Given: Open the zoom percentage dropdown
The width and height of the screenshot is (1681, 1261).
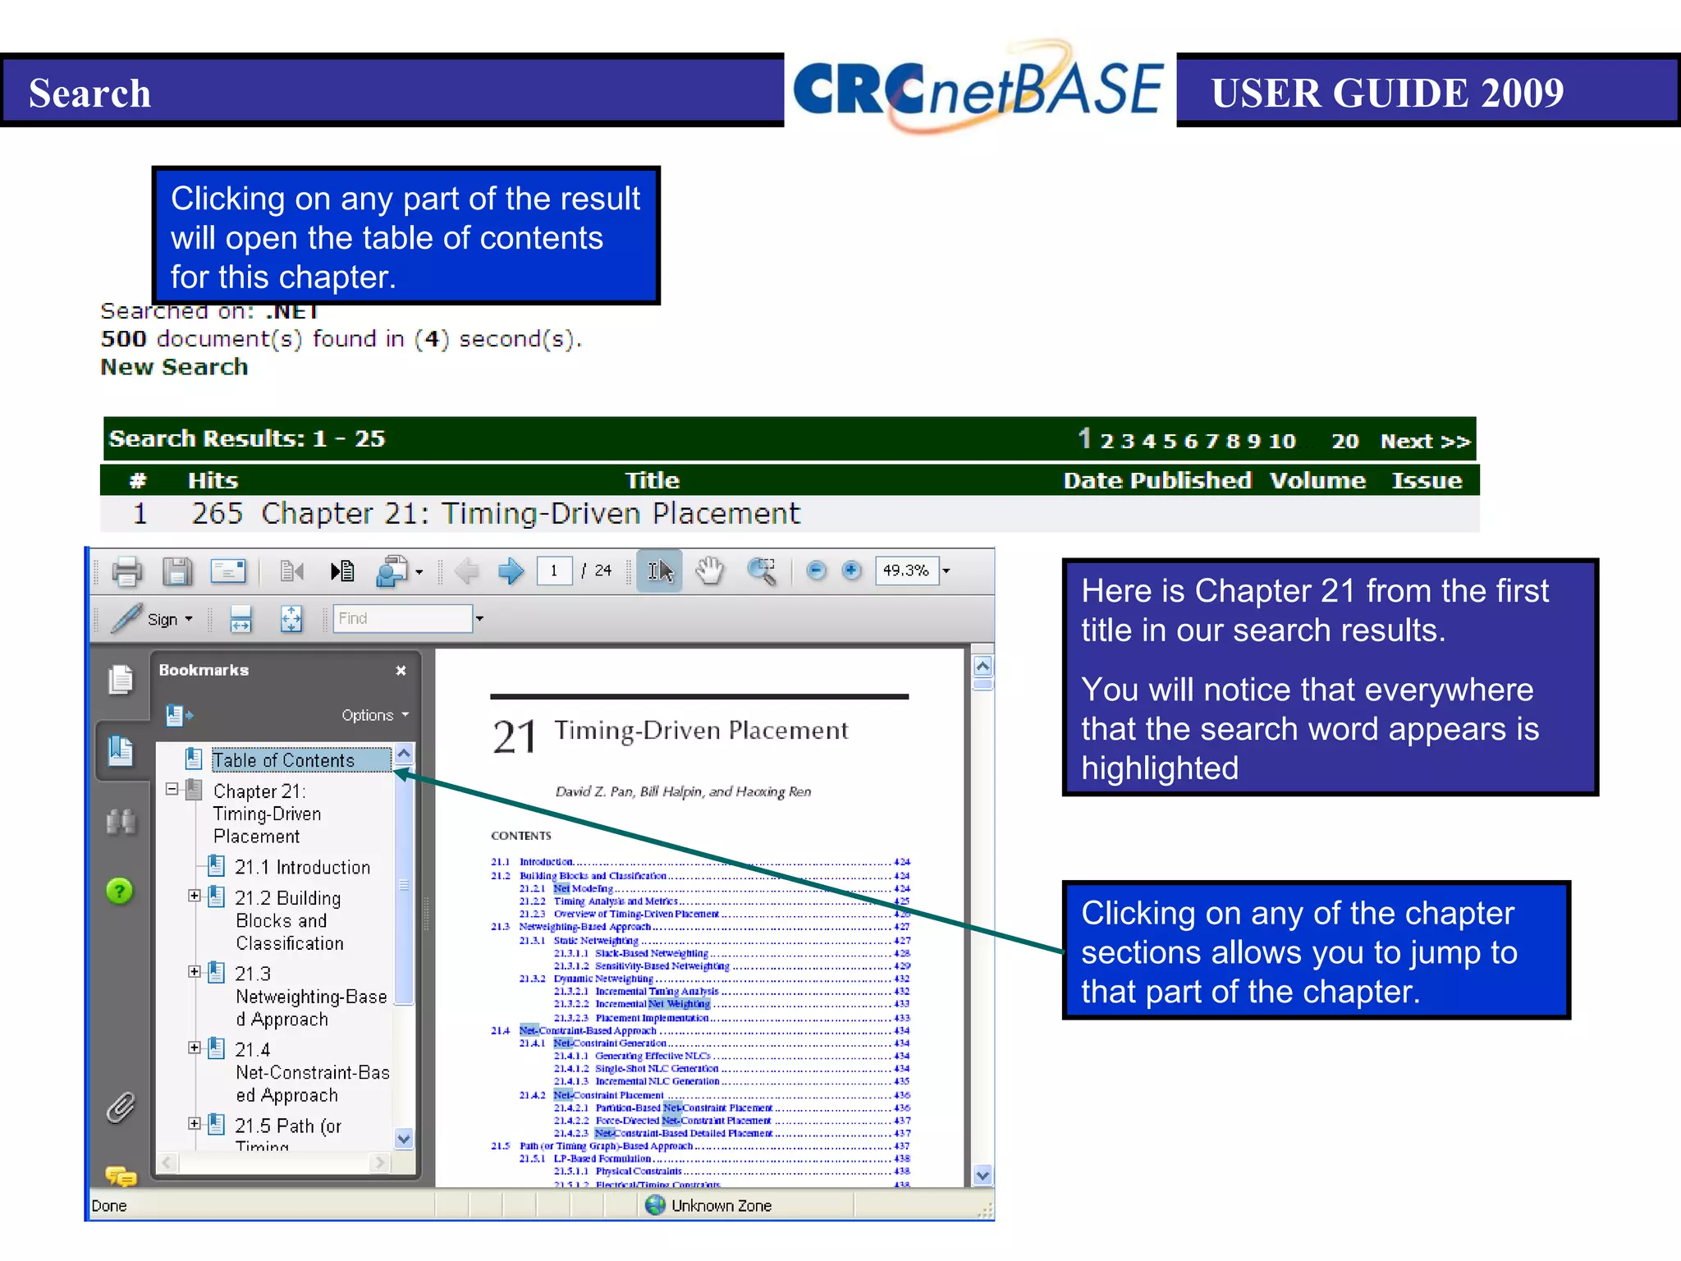Looking at the screenshot, I should pyautogui.click(x=946, y=571).
